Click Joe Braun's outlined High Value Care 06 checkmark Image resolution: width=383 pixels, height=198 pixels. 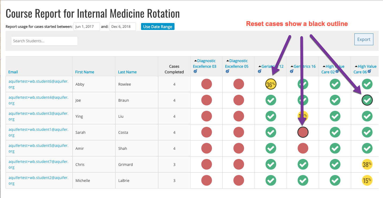367,100
